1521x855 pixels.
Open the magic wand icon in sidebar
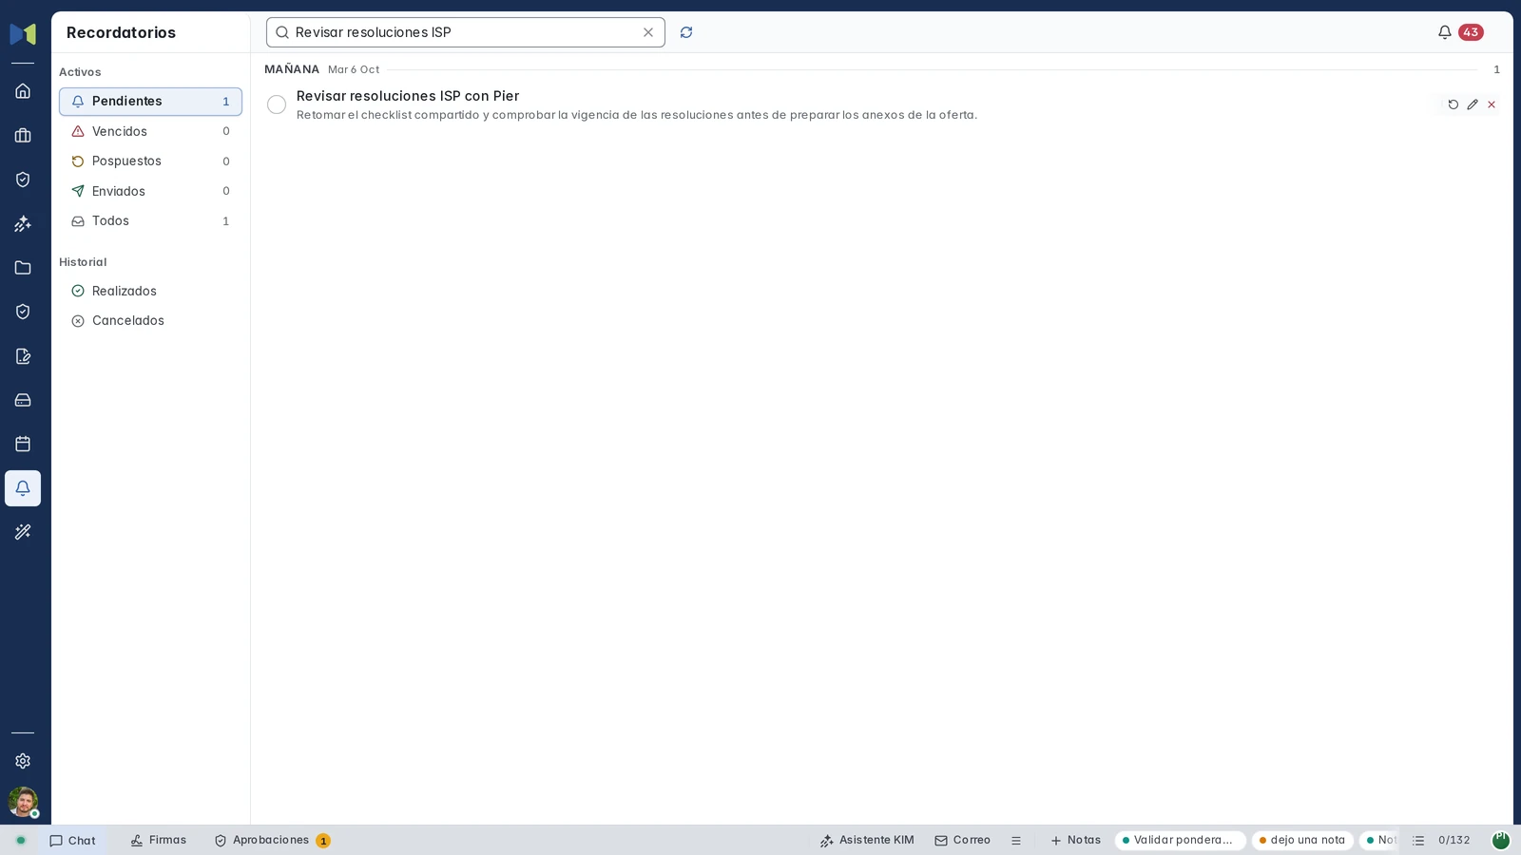(x=23, y=532)
